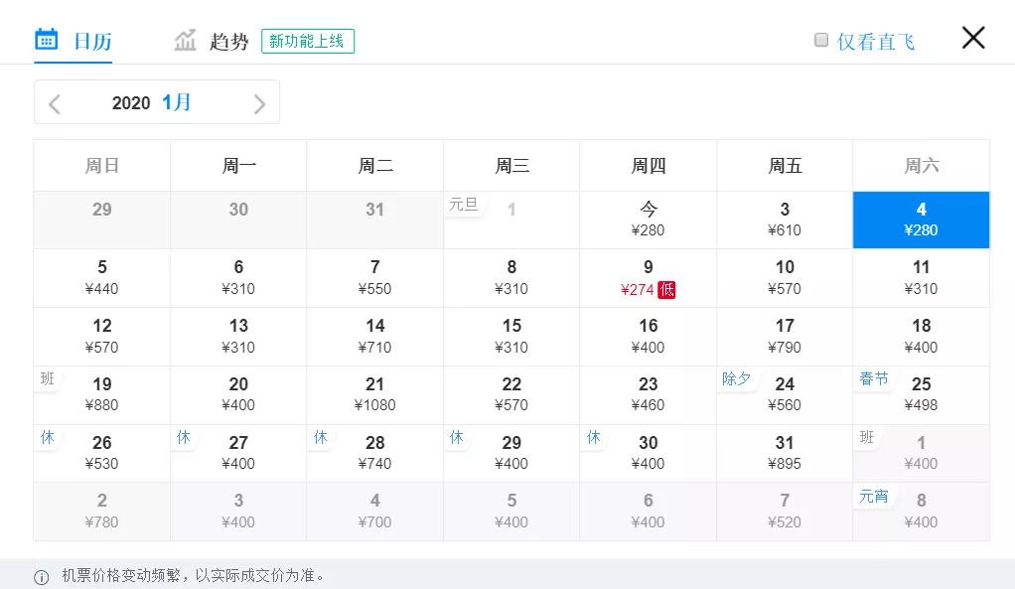
Task: Enable the 仅看直飞 direct flights checkbox
Action: 821,40
